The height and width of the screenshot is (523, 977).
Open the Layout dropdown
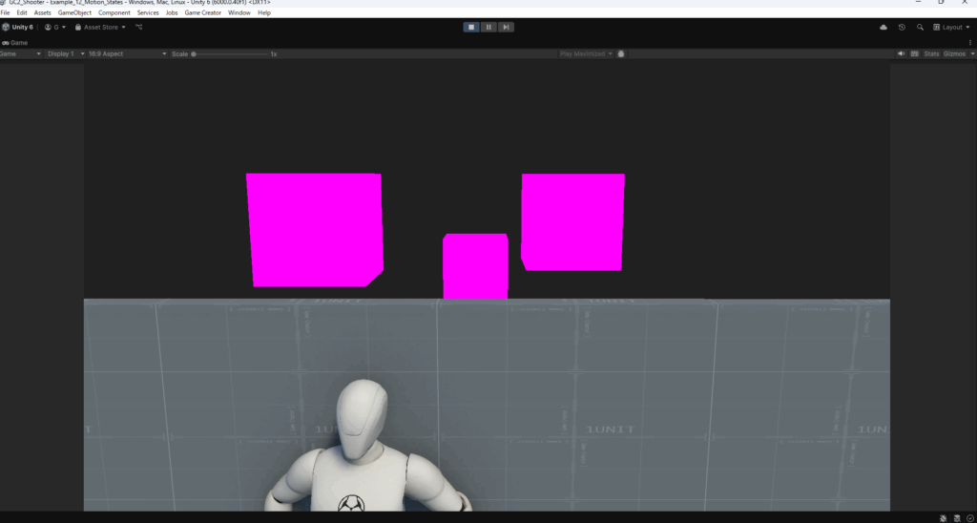point(951,28)
